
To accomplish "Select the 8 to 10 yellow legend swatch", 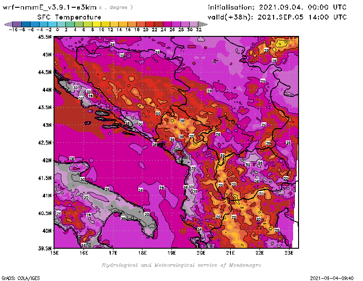I will coord(97,25).
